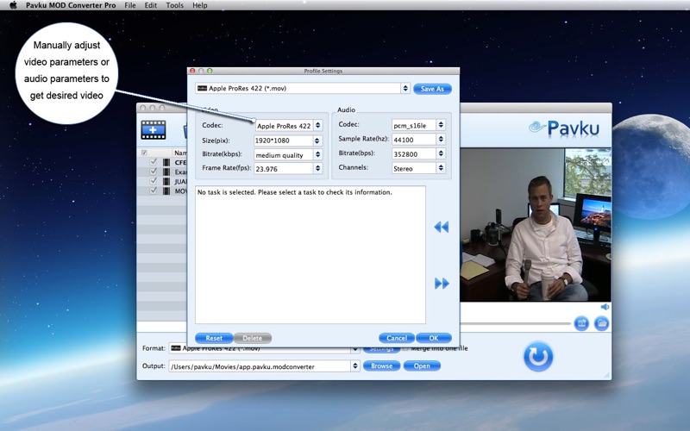Image resolution: width=690 pixels, height=431 pixels.
Task: Open the audio Codec pcm_s16le dropdown
Action: (x=441, y=125)
